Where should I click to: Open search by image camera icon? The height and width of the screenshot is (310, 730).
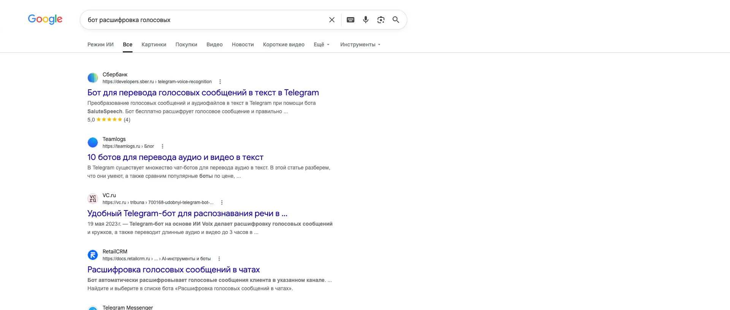[381, 20]
